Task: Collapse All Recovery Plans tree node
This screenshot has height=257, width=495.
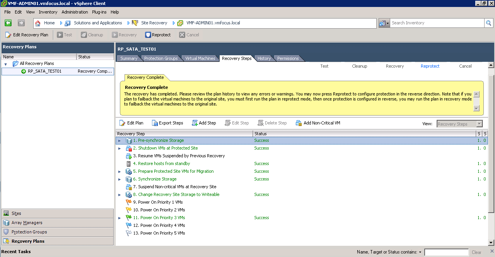Action: pos(6,64)
